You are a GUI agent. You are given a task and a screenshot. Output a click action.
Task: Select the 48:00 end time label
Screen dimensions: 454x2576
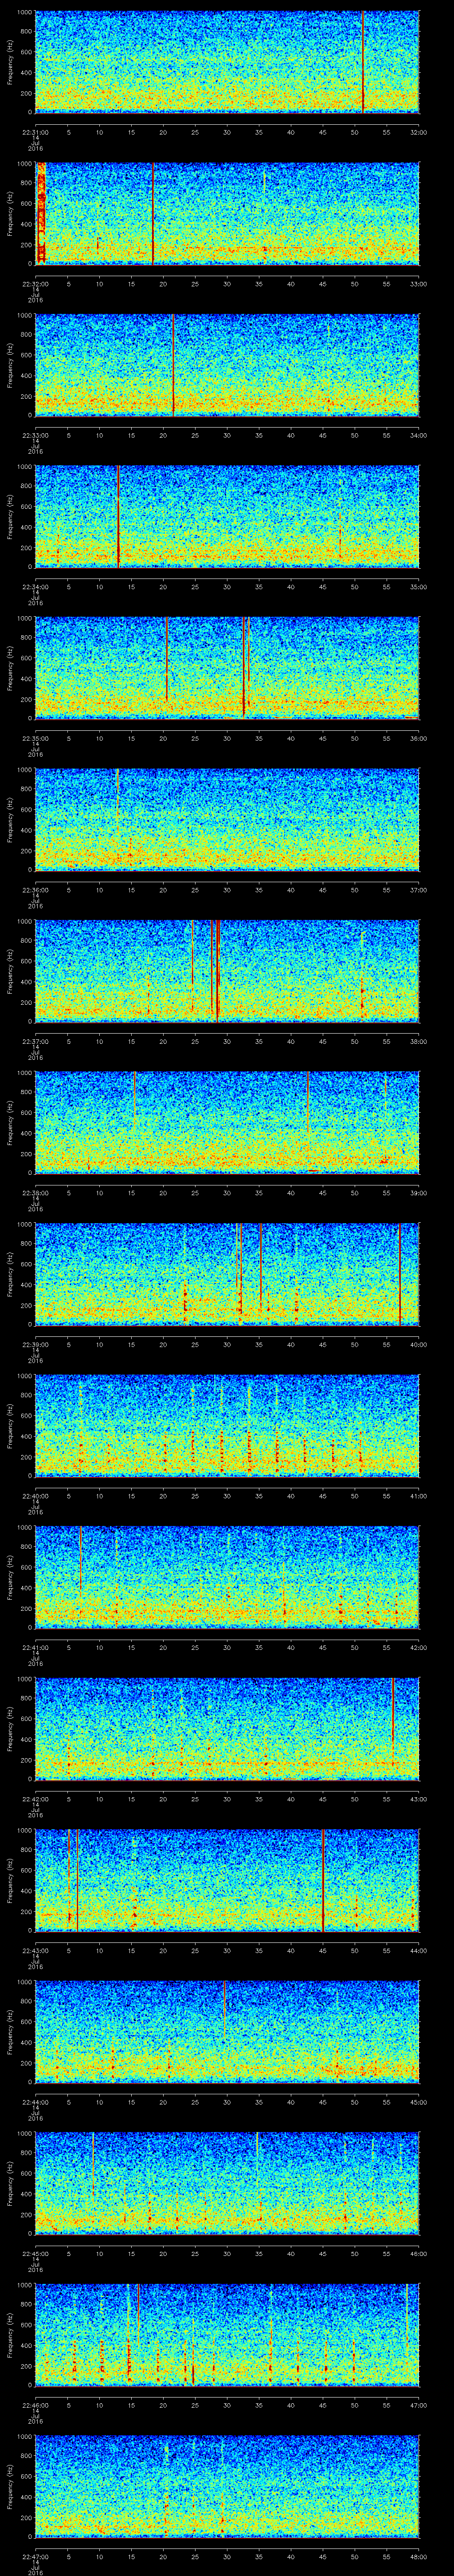click(x=418, y=2556)
